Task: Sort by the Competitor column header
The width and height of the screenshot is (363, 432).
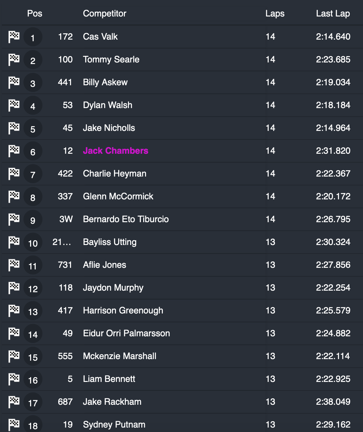Action: coord(105,14)
